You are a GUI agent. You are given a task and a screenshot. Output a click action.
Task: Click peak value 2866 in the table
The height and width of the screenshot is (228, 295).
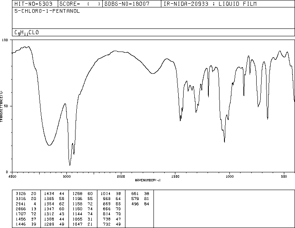(x=21, y=209)
